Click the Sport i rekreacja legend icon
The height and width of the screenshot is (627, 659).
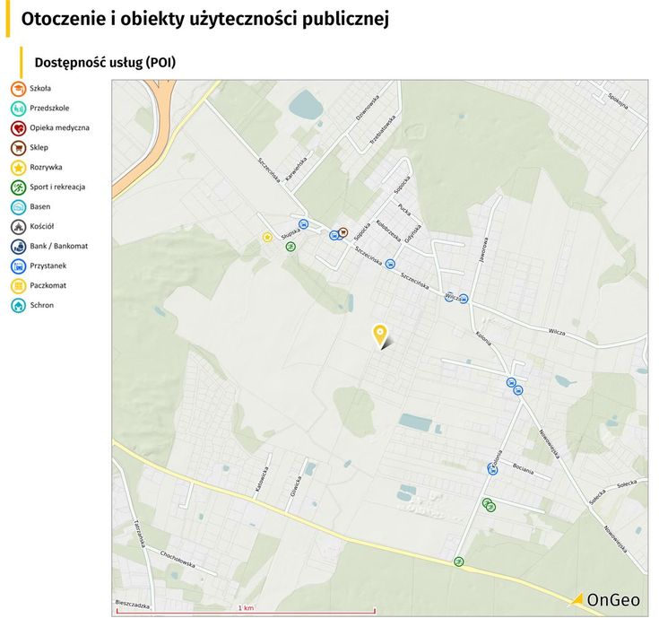tap(19, 187)
